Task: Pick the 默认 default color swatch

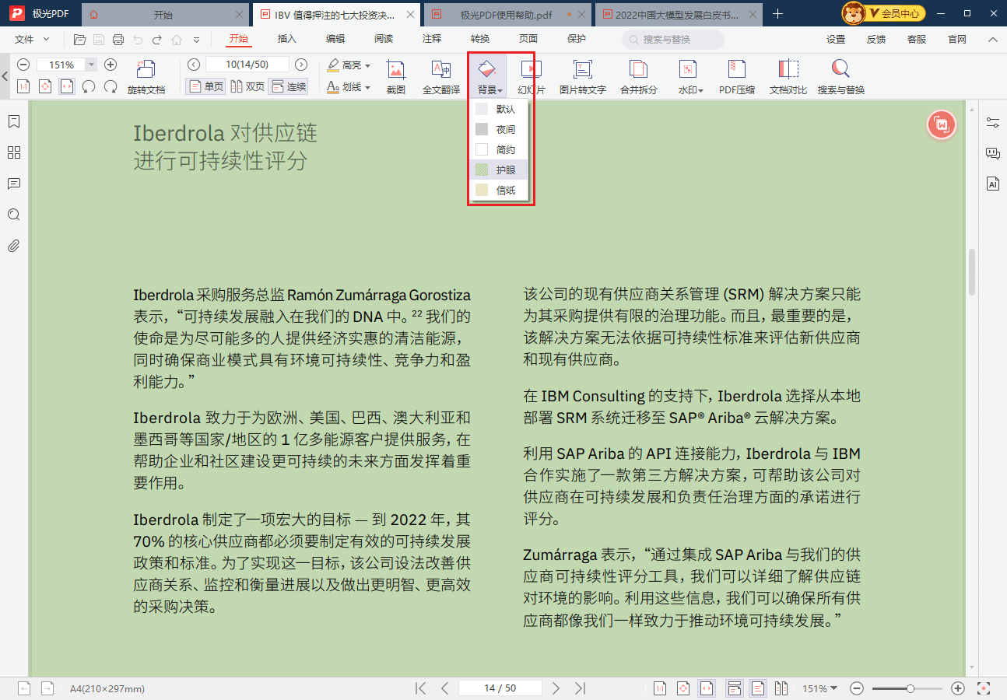Action: coord(482,109)
